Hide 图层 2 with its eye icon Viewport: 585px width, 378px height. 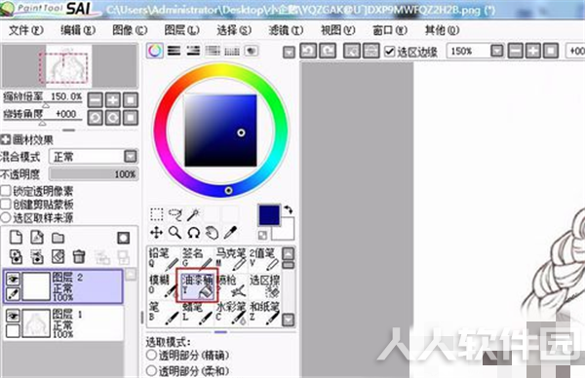click(13, 279)
